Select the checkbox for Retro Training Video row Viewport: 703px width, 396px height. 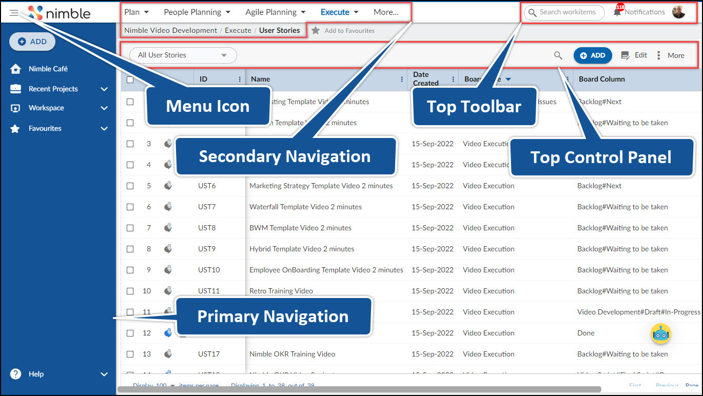[x=130, y=291]
